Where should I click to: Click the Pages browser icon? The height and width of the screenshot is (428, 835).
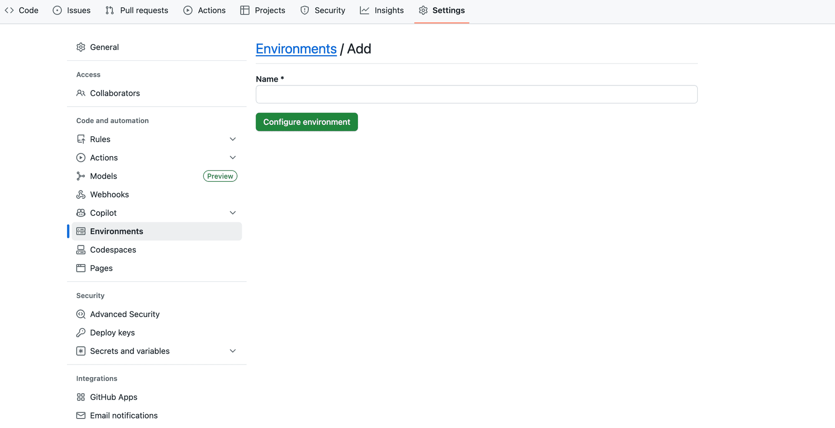(x=81, y=268)
